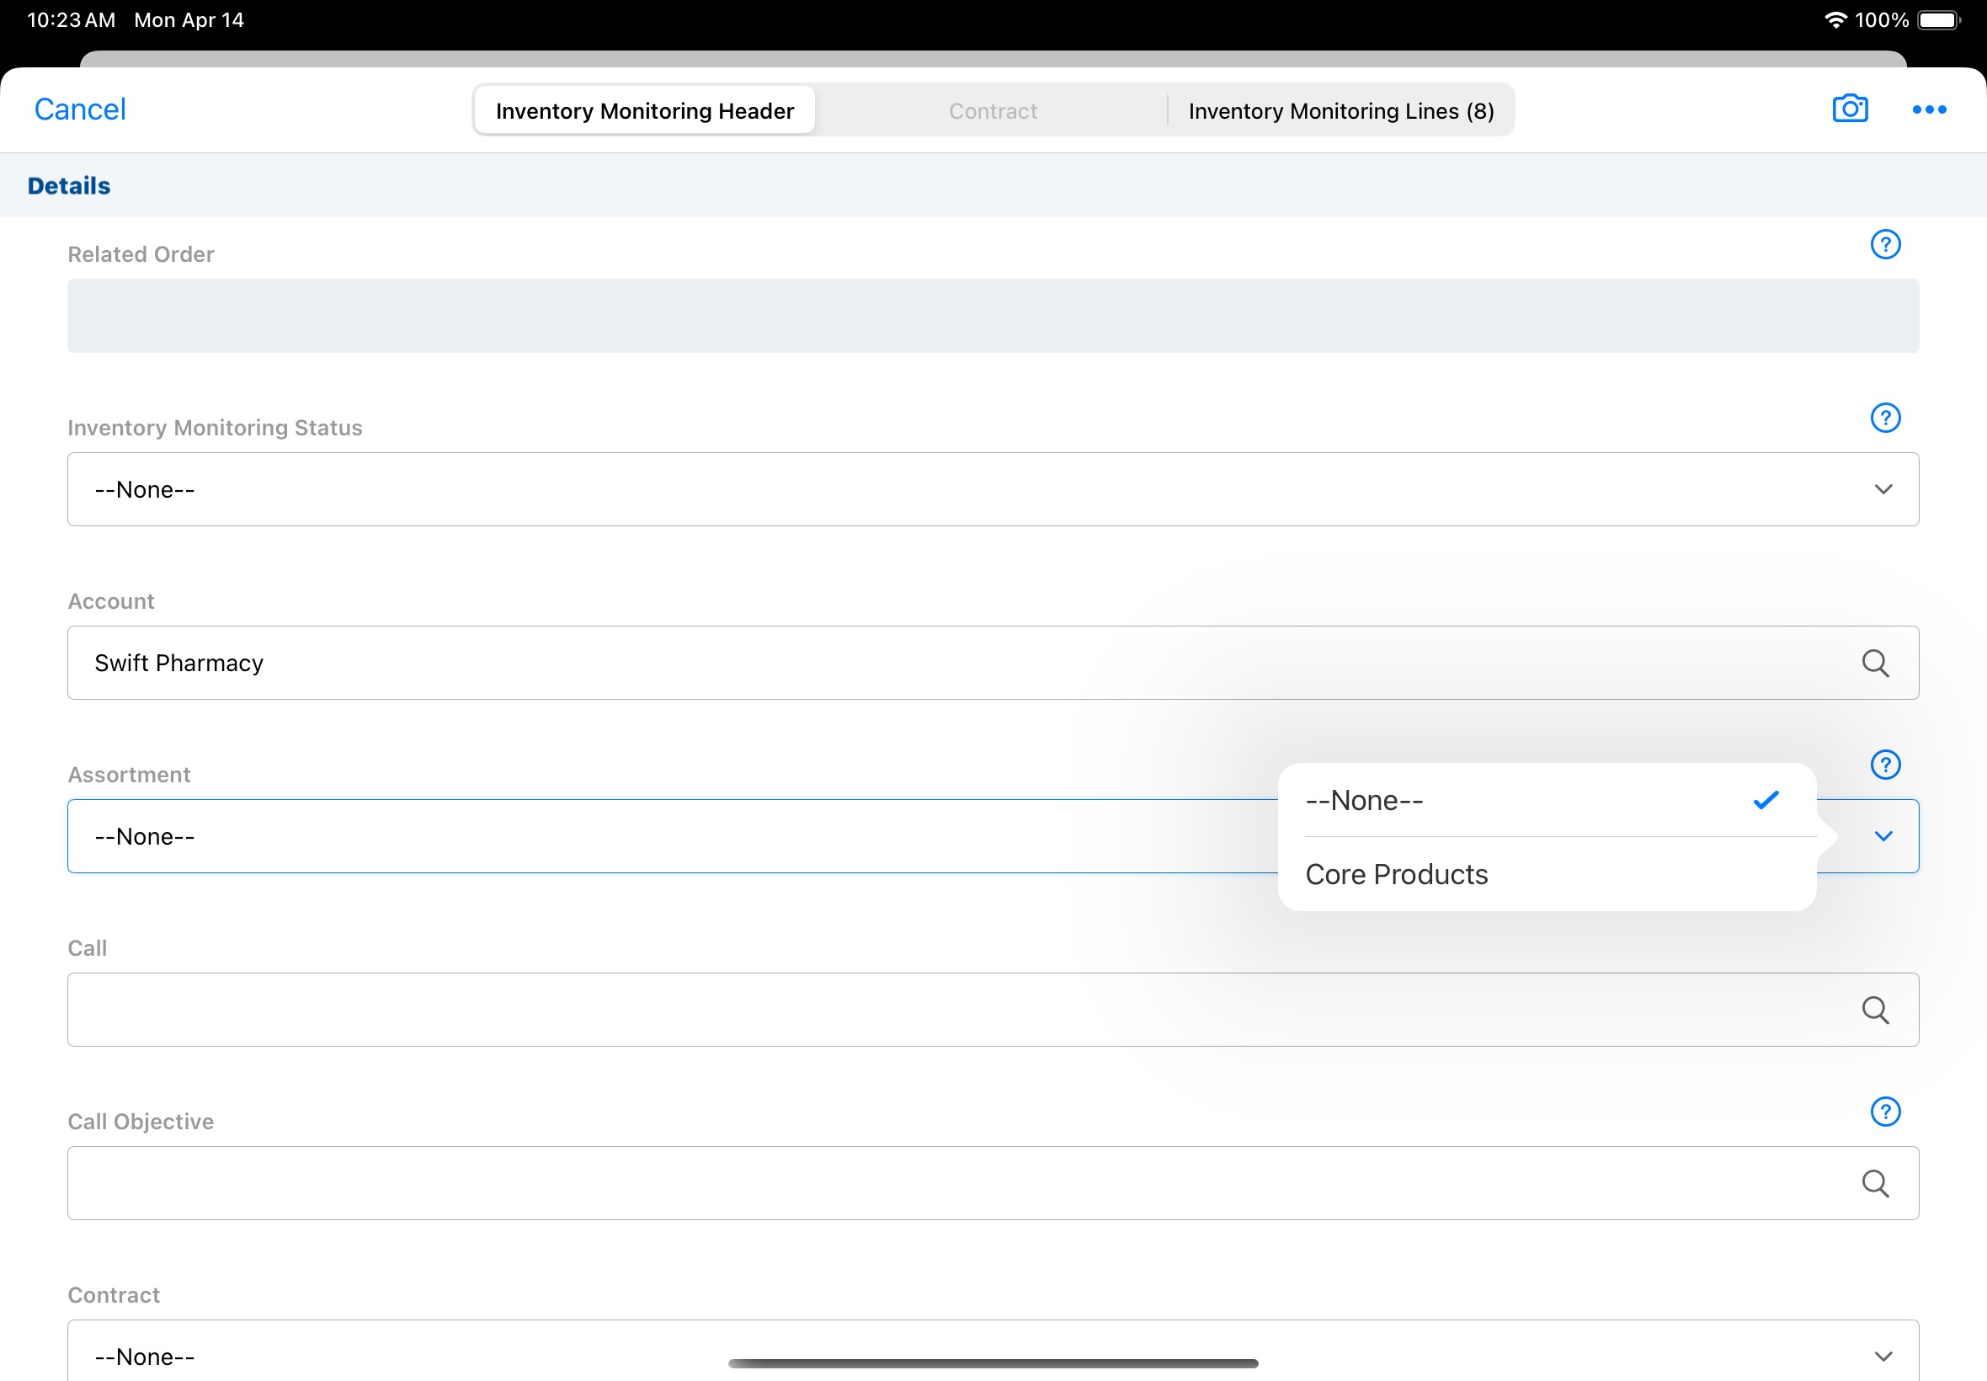Tap the Contract segment tab

992,111
